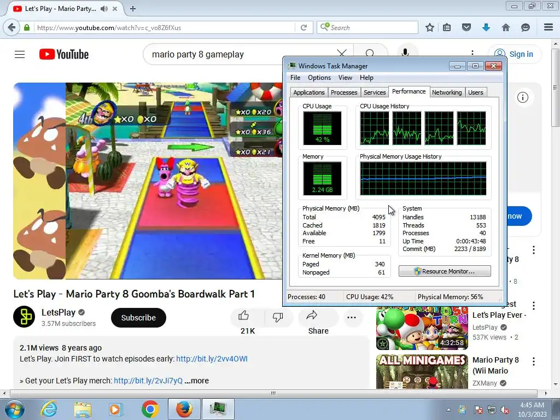The height and width of the screenshot is (420, 560).
Task: Search with the YouTube voice microphone
Action: [x=405, y=54]
